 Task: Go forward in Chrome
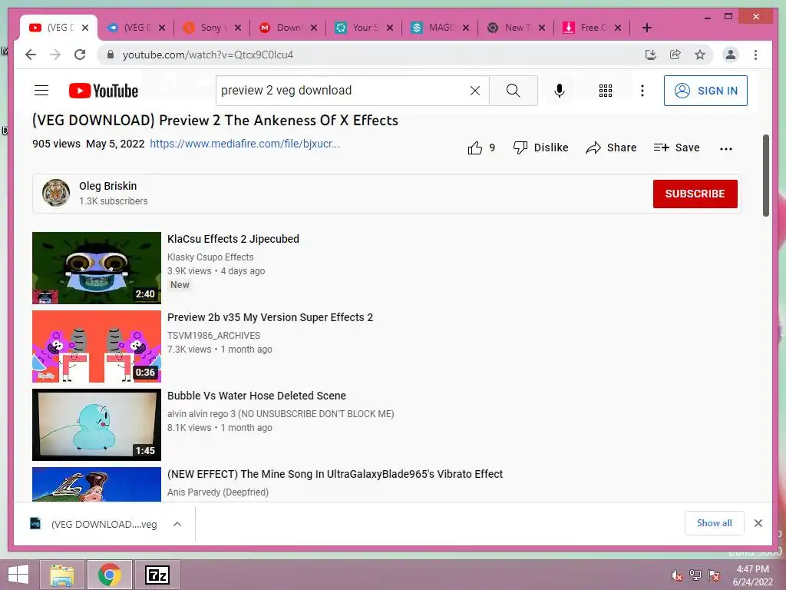coord(55,55)
